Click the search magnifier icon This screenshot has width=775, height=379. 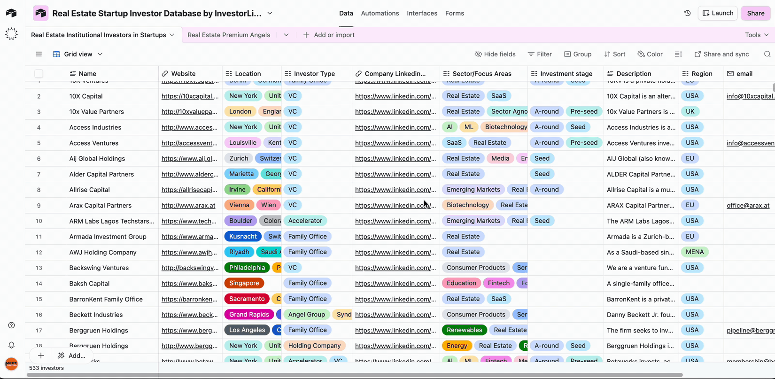point(767,54)
